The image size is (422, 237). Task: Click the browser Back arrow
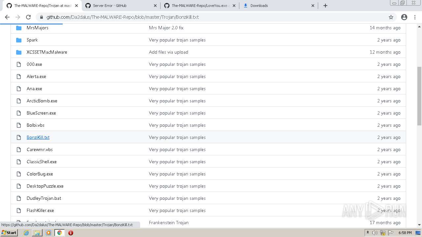tap(7, 17)
